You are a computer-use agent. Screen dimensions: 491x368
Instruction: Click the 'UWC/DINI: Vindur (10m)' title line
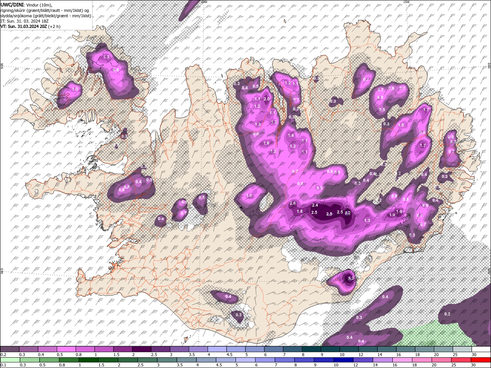[25, 5]
